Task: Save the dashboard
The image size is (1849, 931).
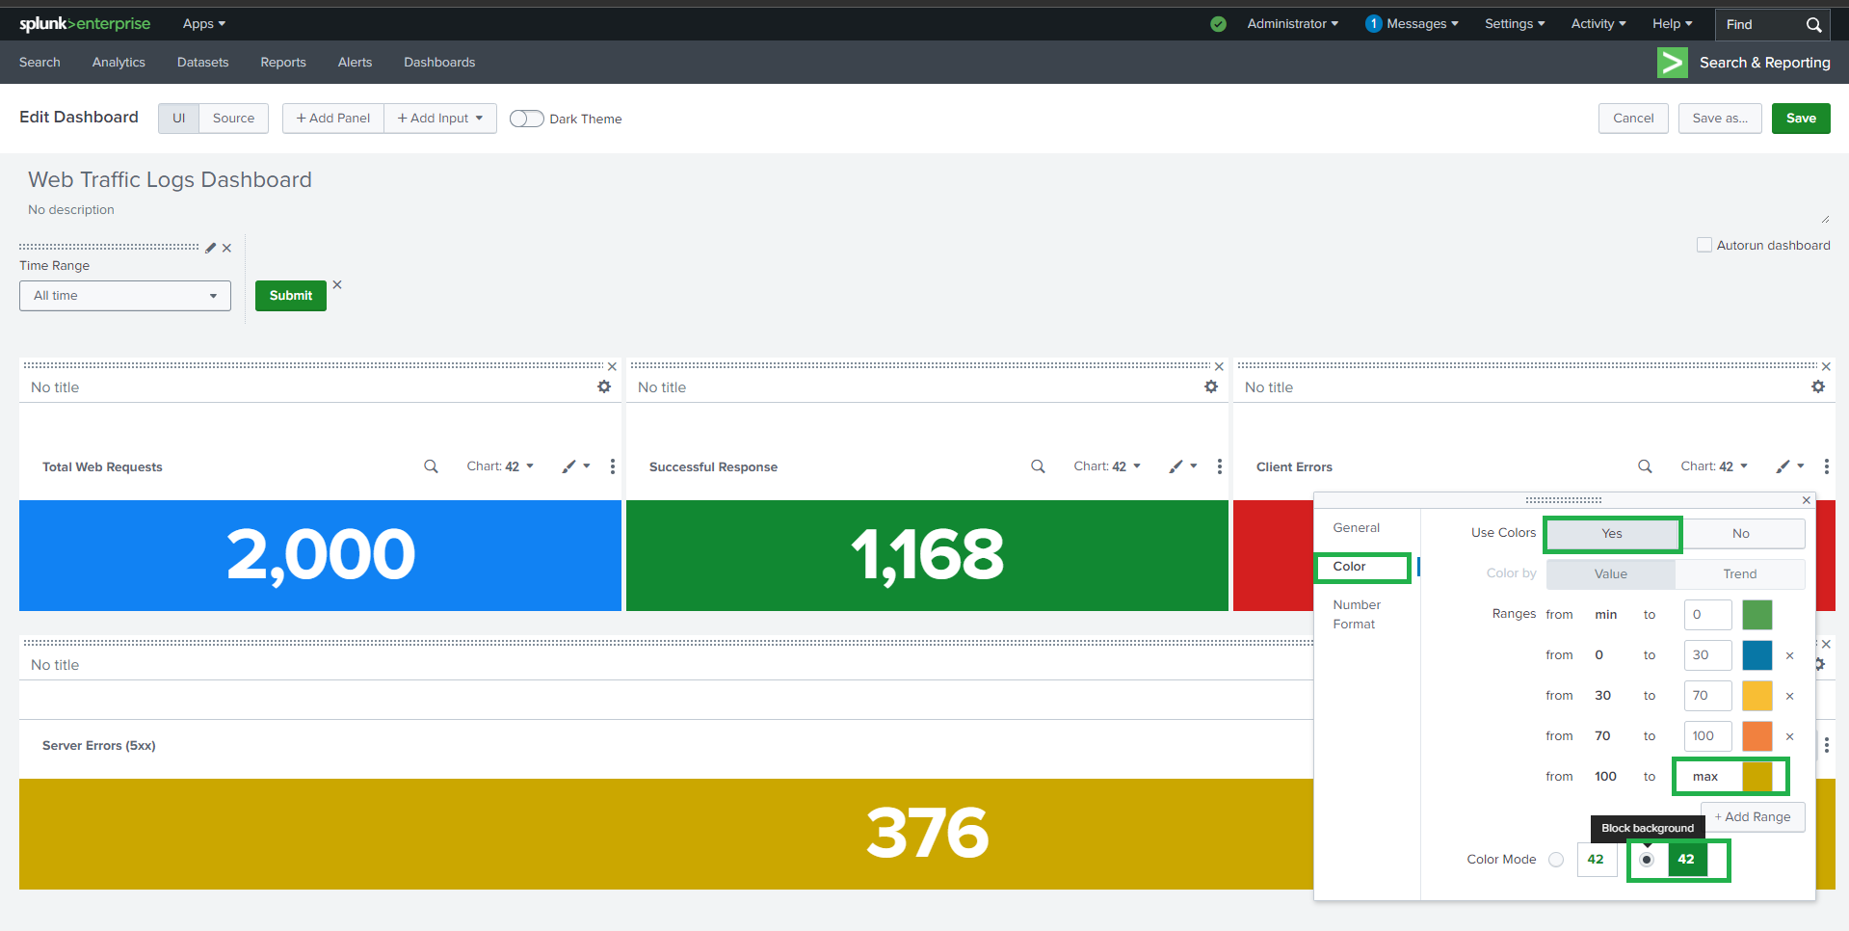Action: pyautogui.click(x=1801, y=119)
